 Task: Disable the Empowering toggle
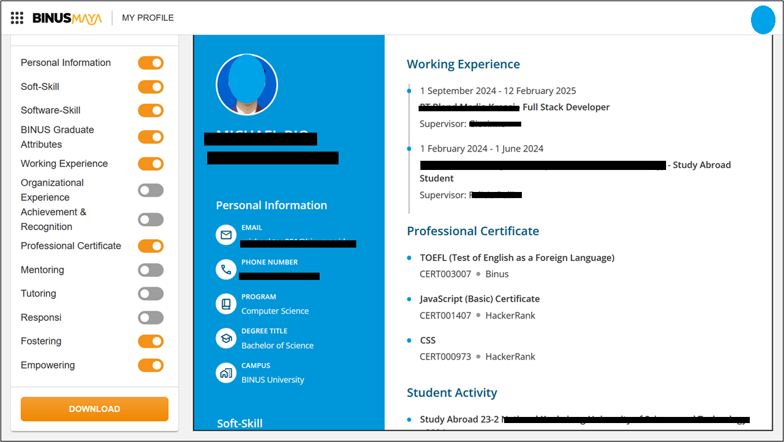tap(151, 366)
